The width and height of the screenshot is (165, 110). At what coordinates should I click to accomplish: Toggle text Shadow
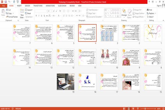(x=44, y=16)
